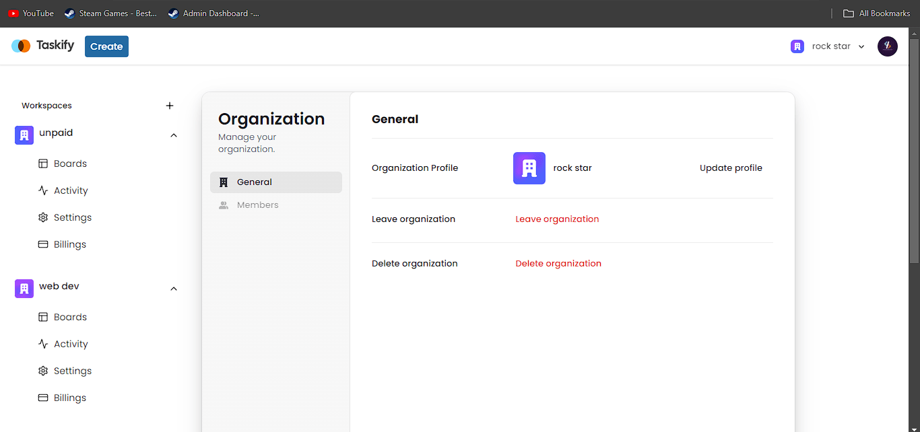Click the General tab building icon
The image size is (920, 432).
click(224, 182)
